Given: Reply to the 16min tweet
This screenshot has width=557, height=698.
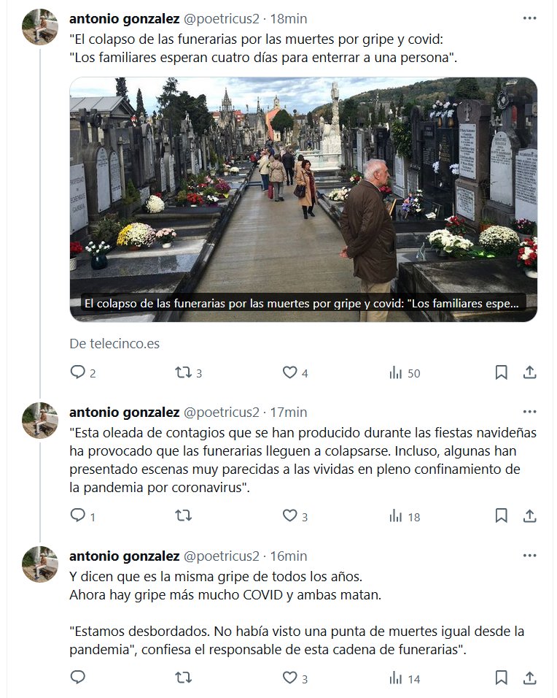Looking at the screenshot, I should [x=78, y=677].
